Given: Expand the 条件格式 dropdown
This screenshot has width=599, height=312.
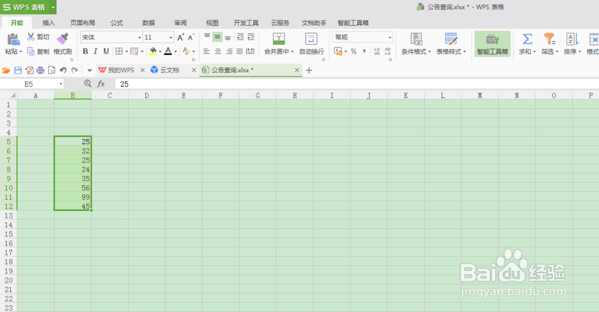Looking at the screenshot, I should click(429, 52).
